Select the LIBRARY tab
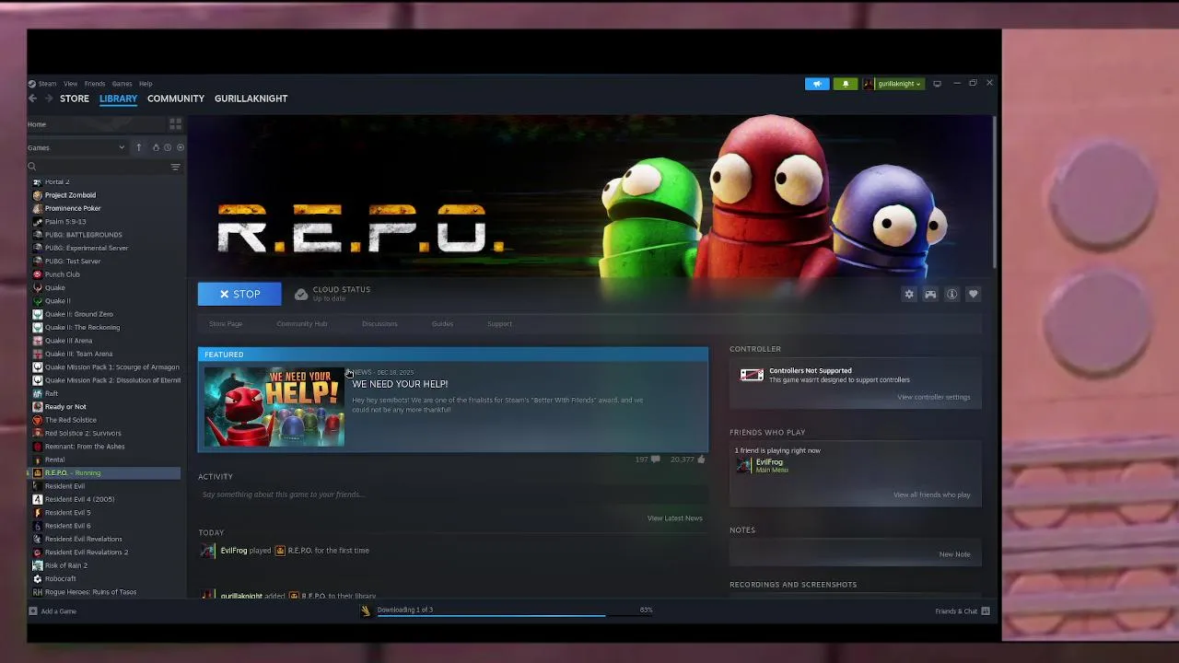Image resolution: width=1179 pixels, height=663 pixels. (x=118, y=99)
